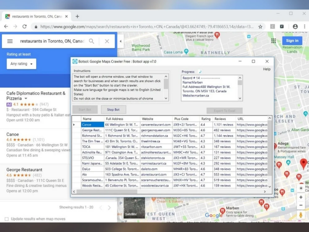The image size is (309, 232).
Task: Show your location on the map
Action: [x=301, y=188]
